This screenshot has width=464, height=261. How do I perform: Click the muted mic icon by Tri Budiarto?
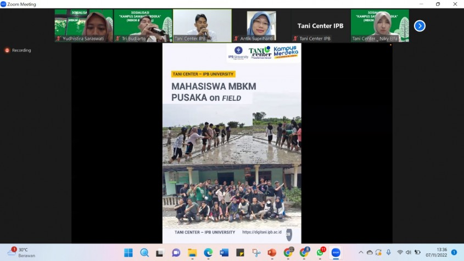pos(118,38)
